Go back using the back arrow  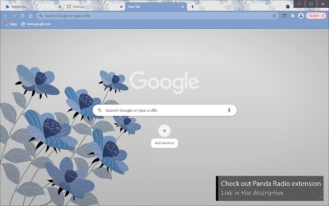coord(6,16)
